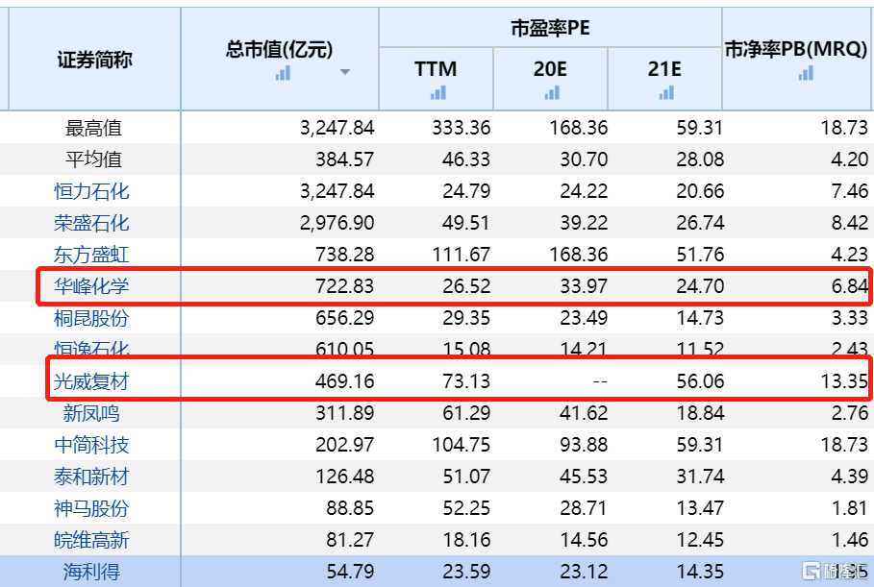Click the 桐昆股份 stock name
The width and height of the screenshot is (874, 587).
click(91, 318)
